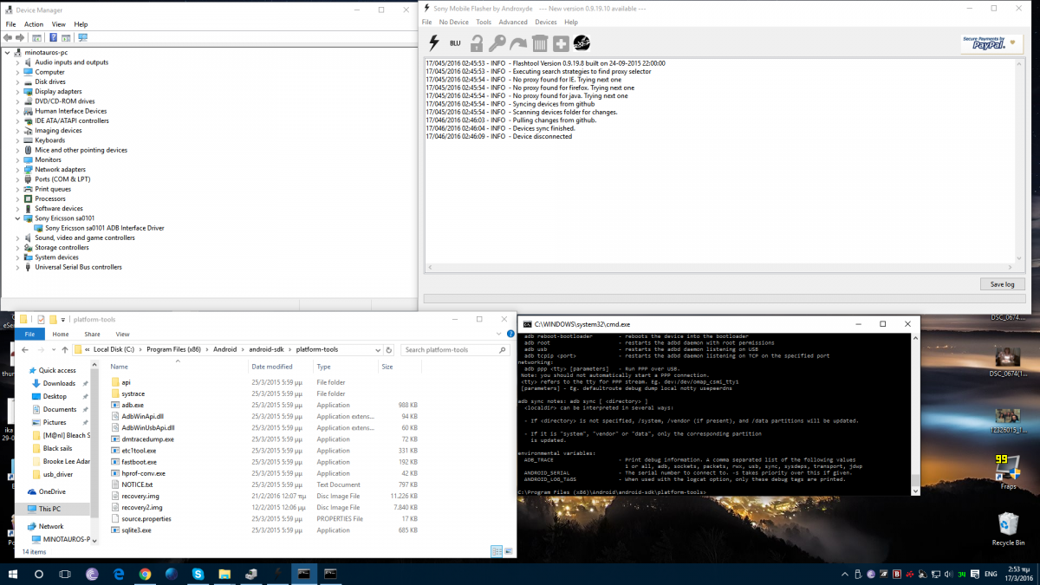This screenshot has width=1040, height=585.
Task: Expand Audio inputs and outputs node
Action: click(x=18, y=62)
